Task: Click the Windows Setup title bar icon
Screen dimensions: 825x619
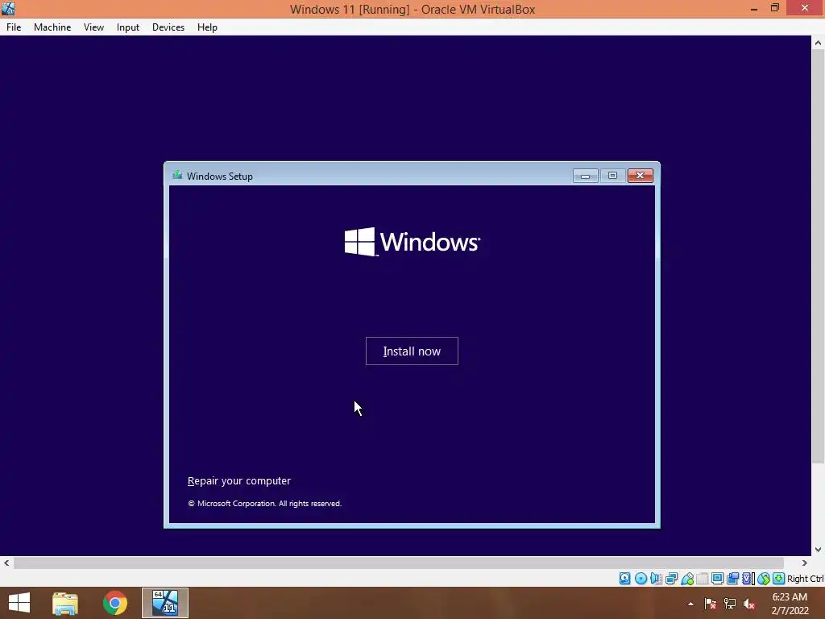Action: coord(177,175)
